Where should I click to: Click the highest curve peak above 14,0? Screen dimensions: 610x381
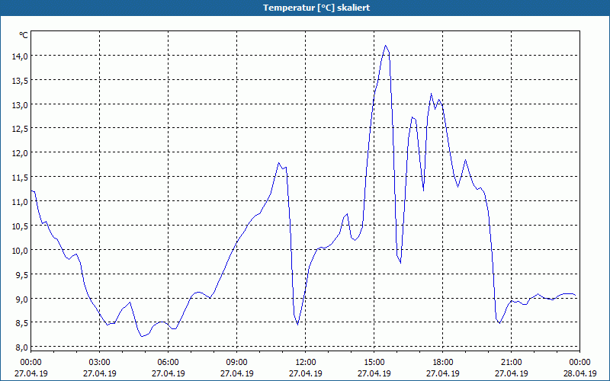[x=386, y=46]
